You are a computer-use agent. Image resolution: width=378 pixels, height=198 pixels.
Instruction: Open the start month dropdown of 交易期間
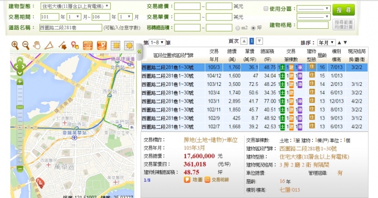tap(74, 17)
